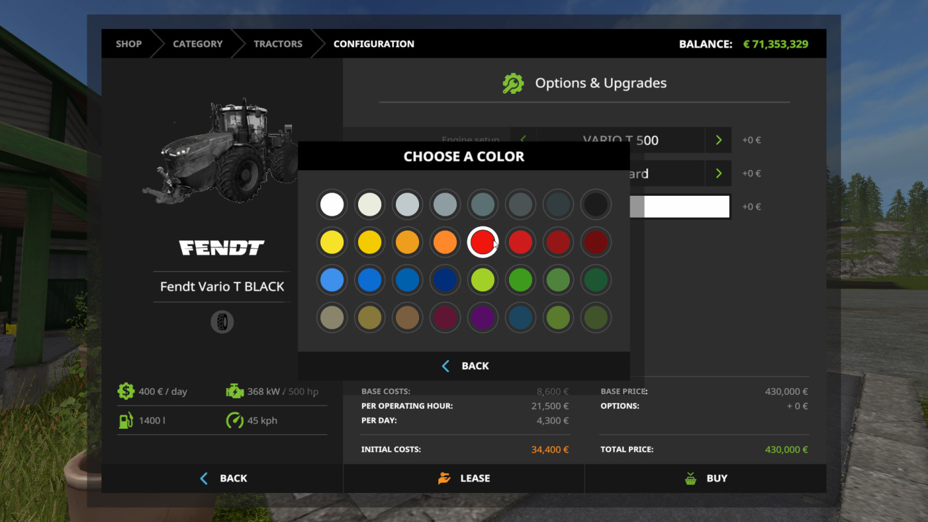Click the Lease button

[464, 478]
